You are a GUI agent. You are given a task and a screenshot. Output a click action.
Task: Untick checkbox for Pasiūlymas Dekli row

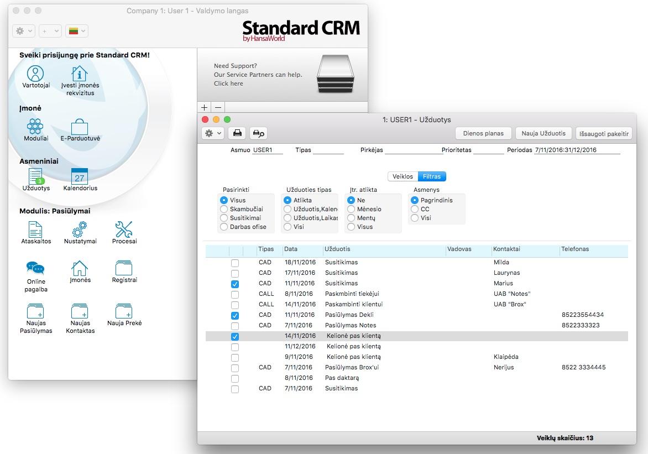click(x=235, y=315)
